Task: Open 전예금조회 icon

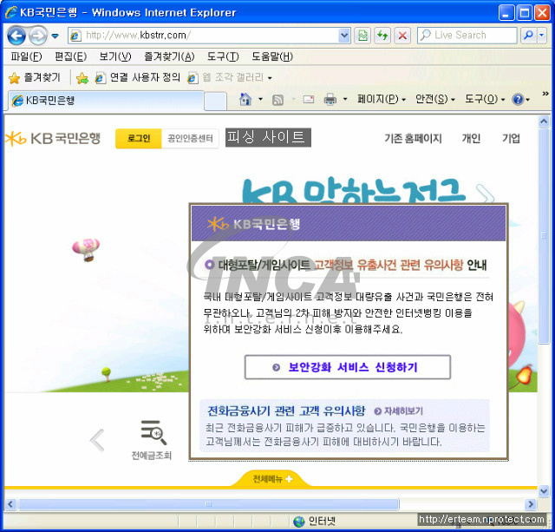Action: click(x=153, y=440)
